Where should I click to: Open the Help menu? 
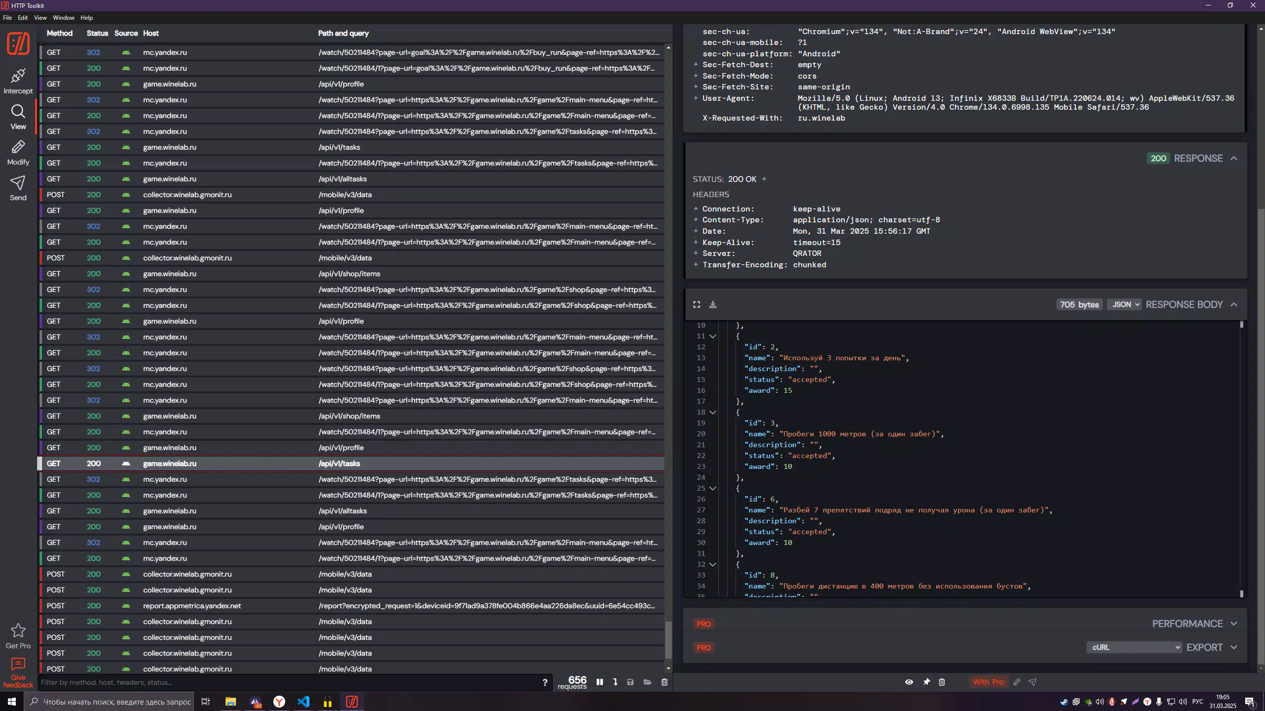tap(87, 17)
